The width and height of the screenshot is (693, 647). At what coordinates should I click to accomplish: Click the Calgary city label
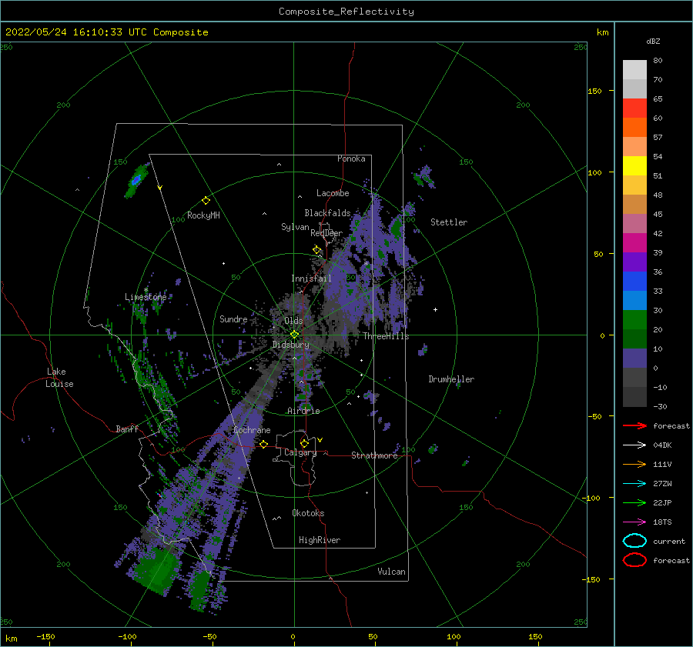coord(300,452)
